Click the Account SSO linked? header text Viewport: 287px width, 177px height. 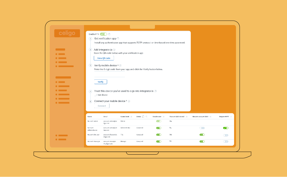tap(177, 117)
